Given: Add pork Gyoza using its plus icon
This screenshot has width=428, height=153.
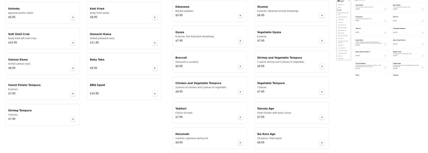Looking at the screenshot, I should 240,41.
